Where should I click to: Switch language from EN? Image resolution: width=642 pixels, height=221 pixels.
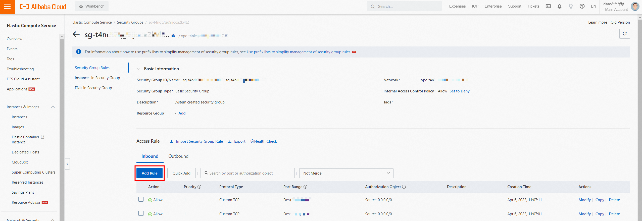click(594, 6)
